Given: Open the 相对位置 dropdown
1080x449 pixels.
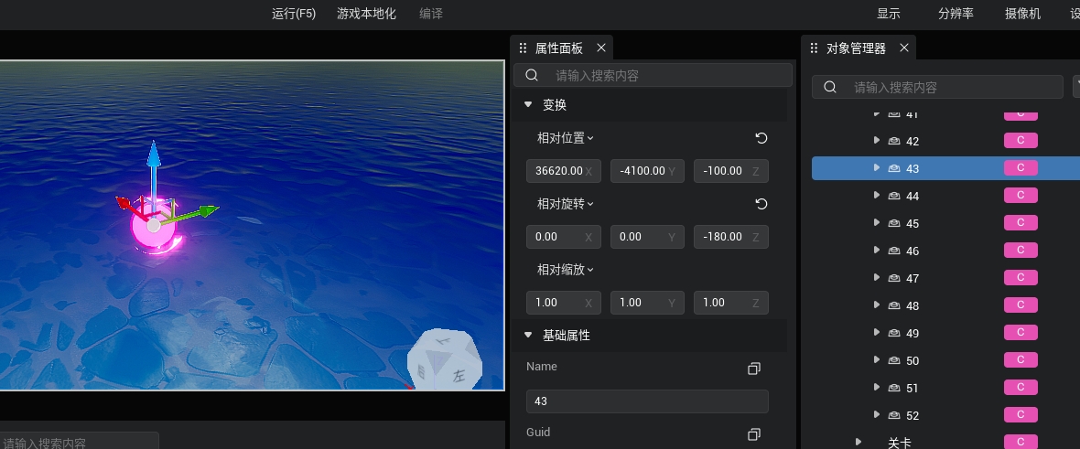Looking at the screenshot, I should (566, 138).
